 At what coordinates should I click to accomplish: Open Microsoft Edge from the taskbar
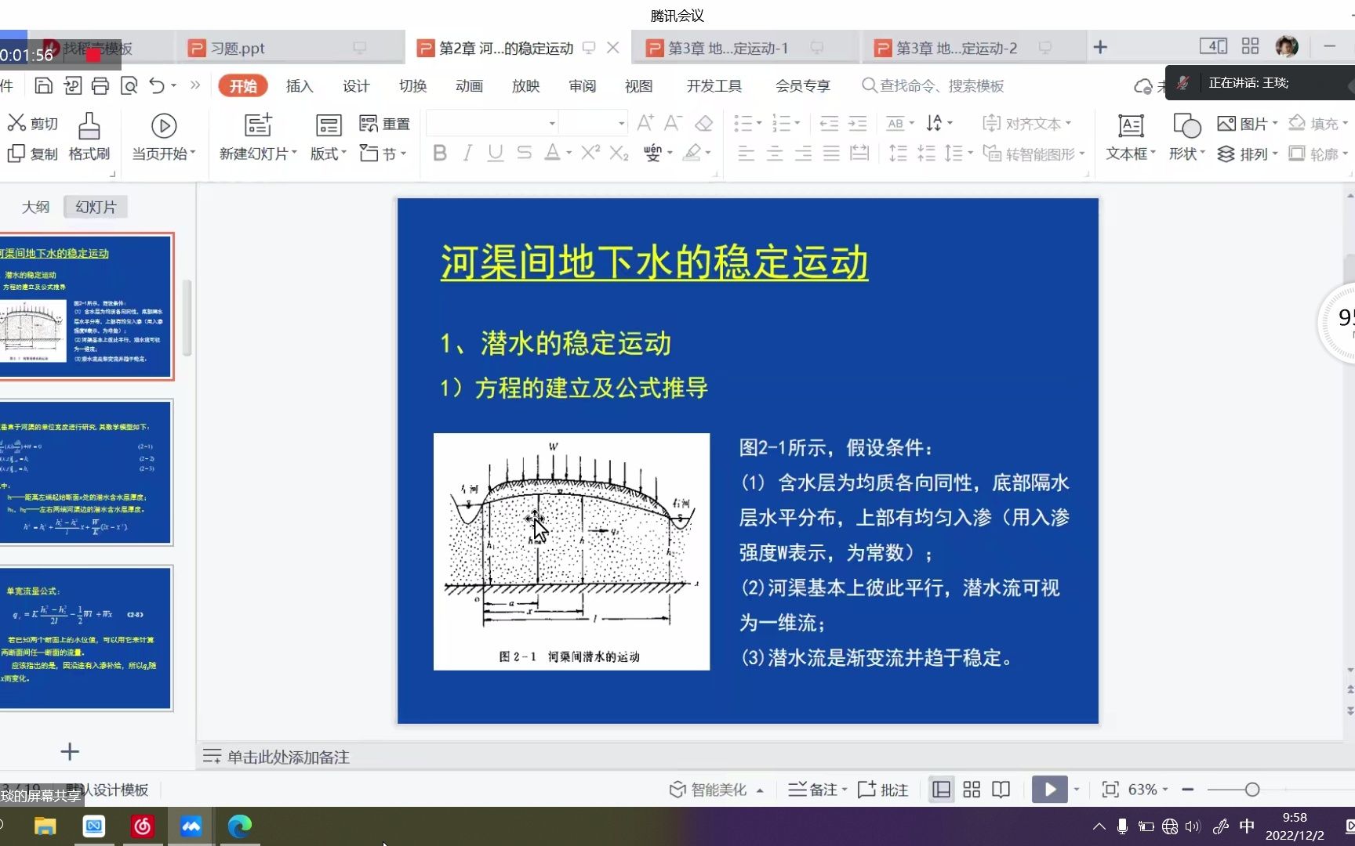tap(239, 826)
